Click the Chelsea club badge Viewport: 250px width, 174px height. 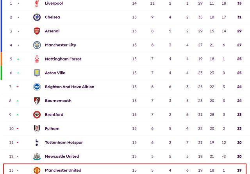point(37,17)
